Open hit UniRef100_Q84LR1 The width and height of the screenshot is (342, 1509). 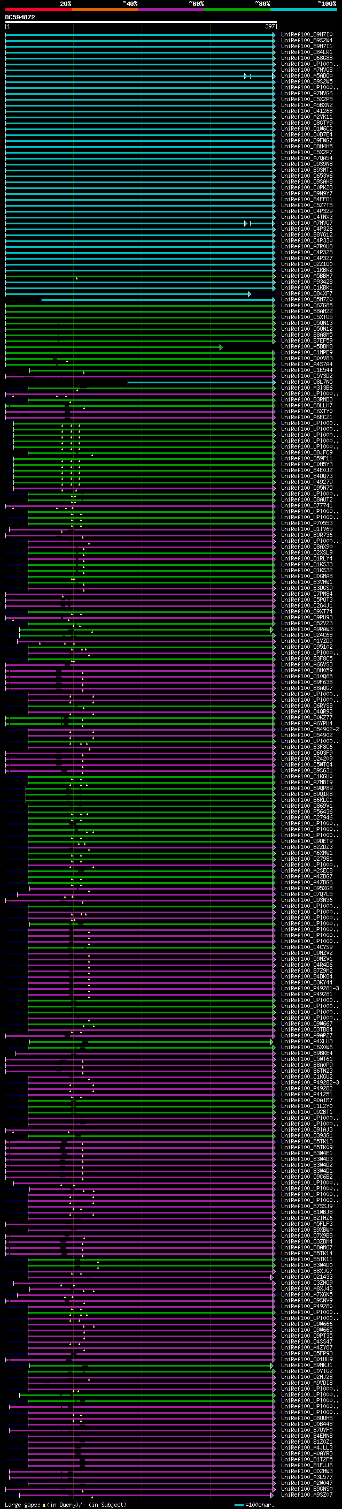click(x=306, y=52)
